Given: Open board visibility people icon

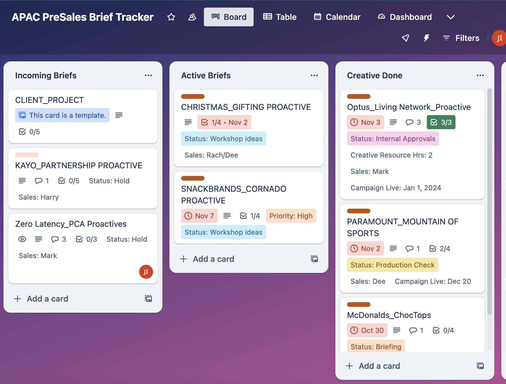Looking at the screenshot, I should coord(192,17).
